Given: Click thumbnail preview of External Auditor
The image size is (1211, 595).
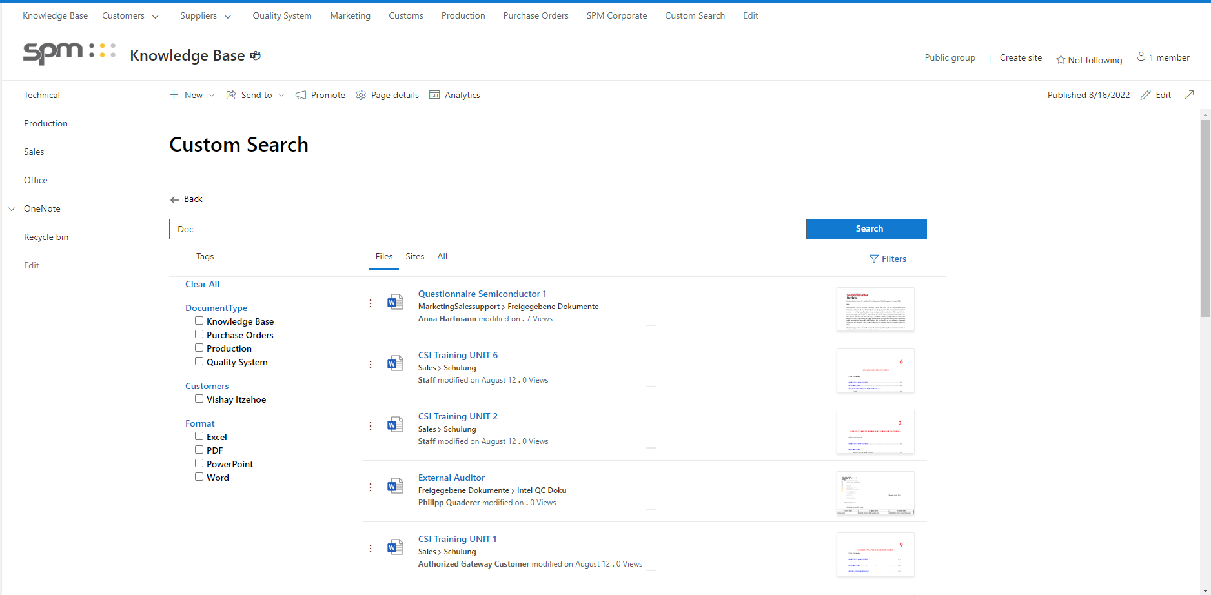Looking at the screenshot, I should 875,493.
